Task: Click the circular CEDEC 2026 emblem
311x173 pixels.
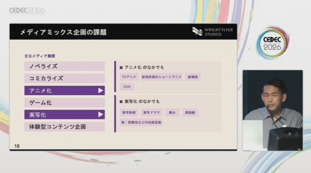Action: coord(272,43)
